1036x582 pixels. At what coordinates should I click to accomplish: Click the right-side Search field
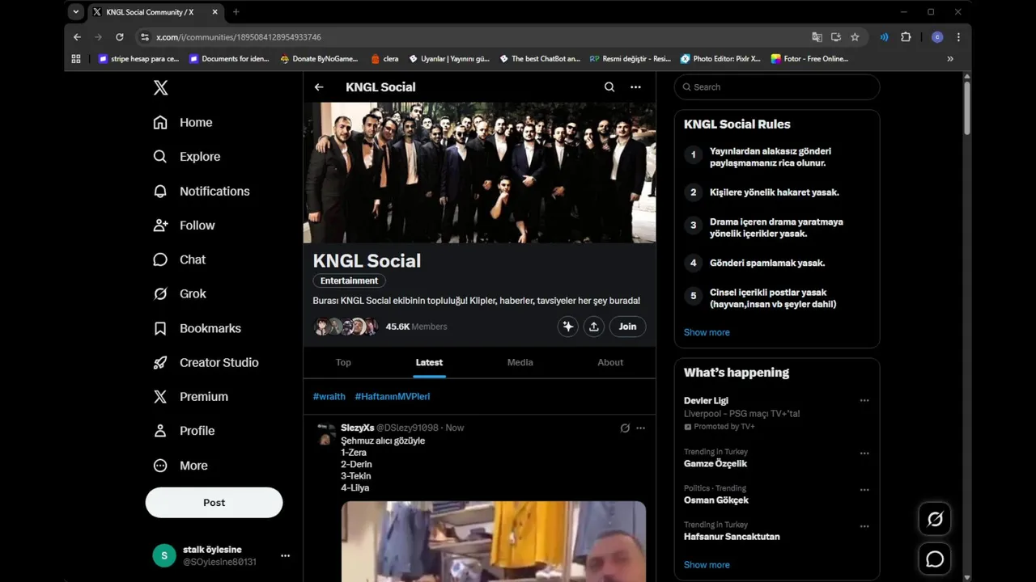777,87
